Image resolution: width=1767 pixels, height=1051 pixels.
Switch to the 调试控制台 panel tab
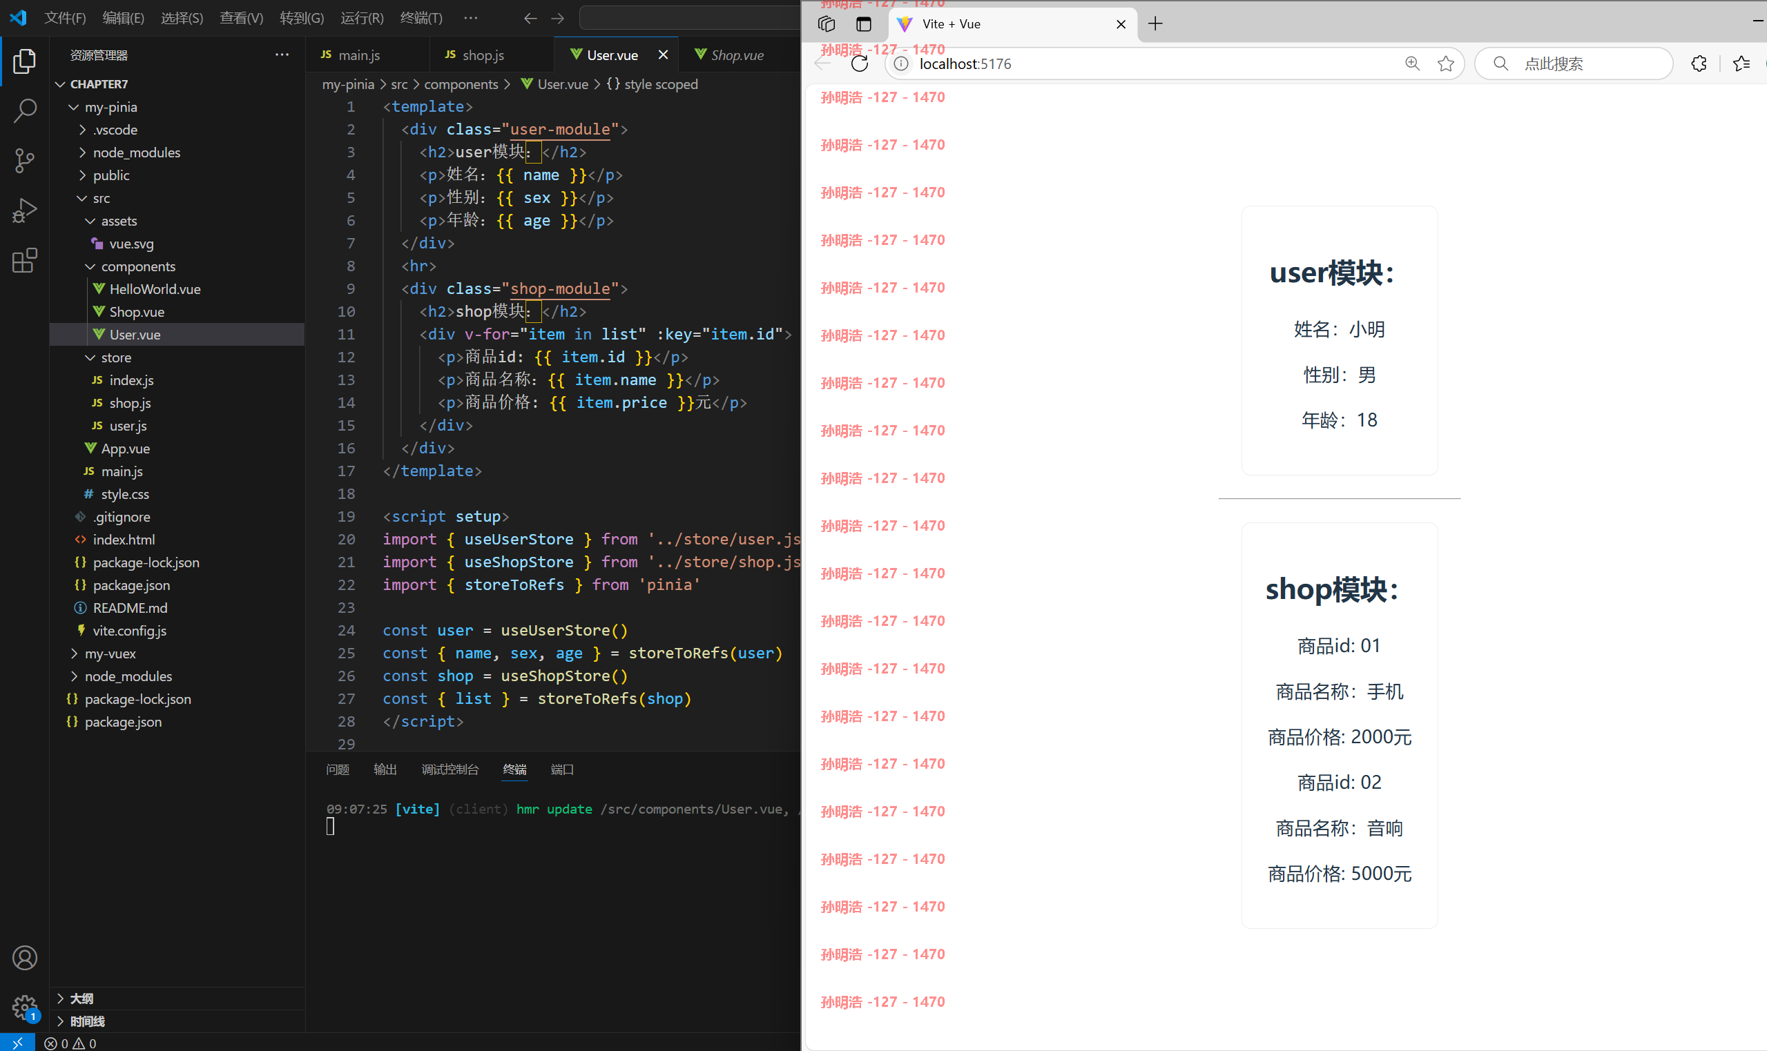[450, 769]
